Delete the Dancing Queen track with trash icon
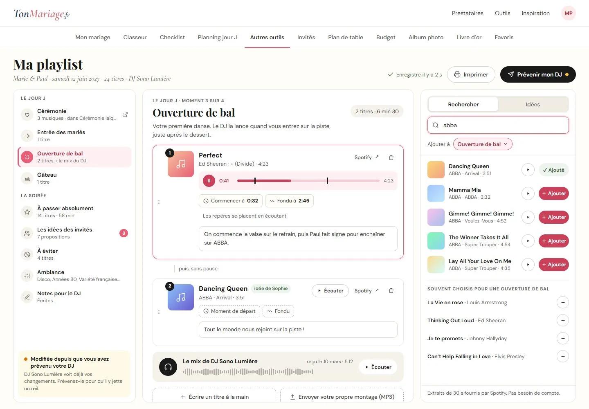 (391, 291)
